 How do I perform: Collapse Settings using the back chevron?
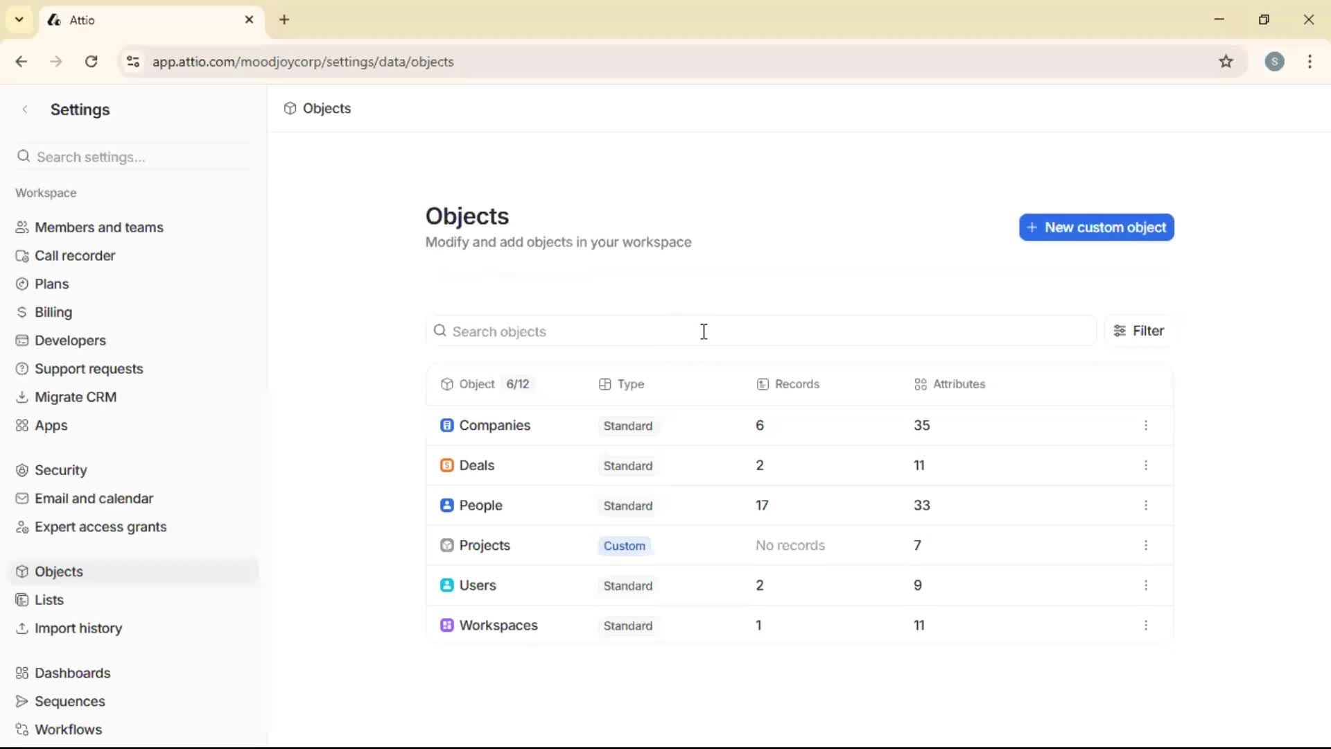point(25,109)
